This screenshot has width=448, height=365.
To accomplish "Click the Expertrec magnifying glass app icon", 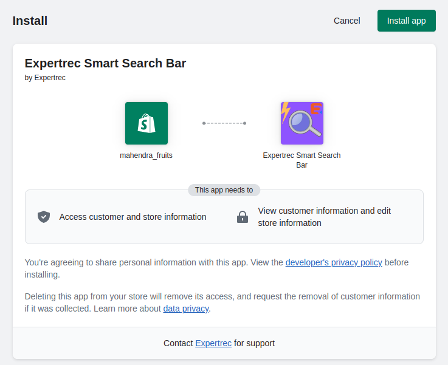I will coord(302,123).
